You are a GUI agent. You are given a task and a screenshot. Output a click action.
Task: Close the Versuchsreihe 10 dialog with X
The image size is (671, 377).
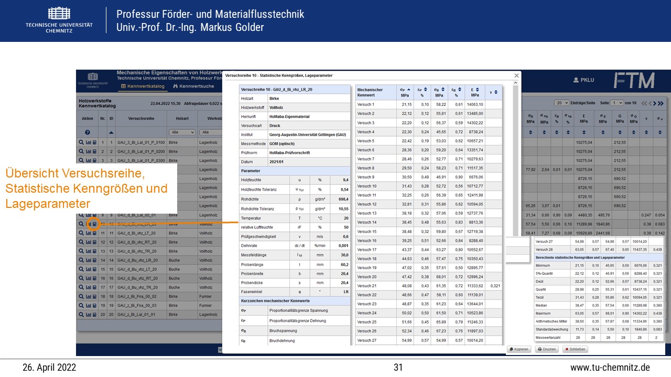[x=516, y=75]
